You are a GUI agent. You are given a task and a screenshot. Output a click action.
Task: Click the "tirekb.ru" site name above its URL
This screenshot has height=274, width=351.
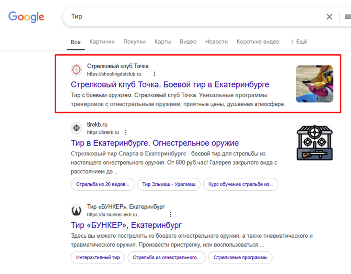point(97,124)
